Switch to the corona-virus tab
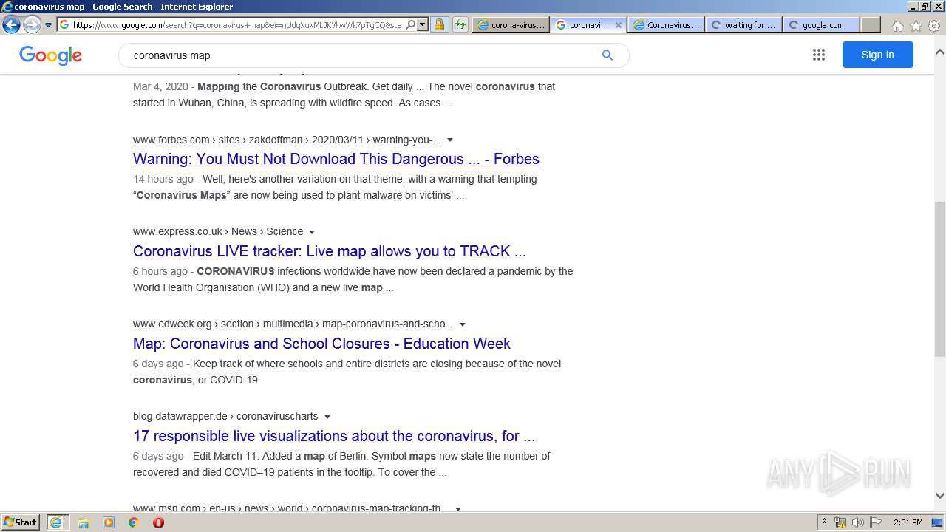Viewport: 946px width, 532px height. point(511,24)
